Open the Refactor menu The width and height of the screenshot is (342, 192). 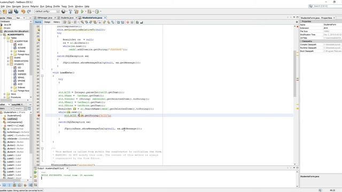pos(34,6)
